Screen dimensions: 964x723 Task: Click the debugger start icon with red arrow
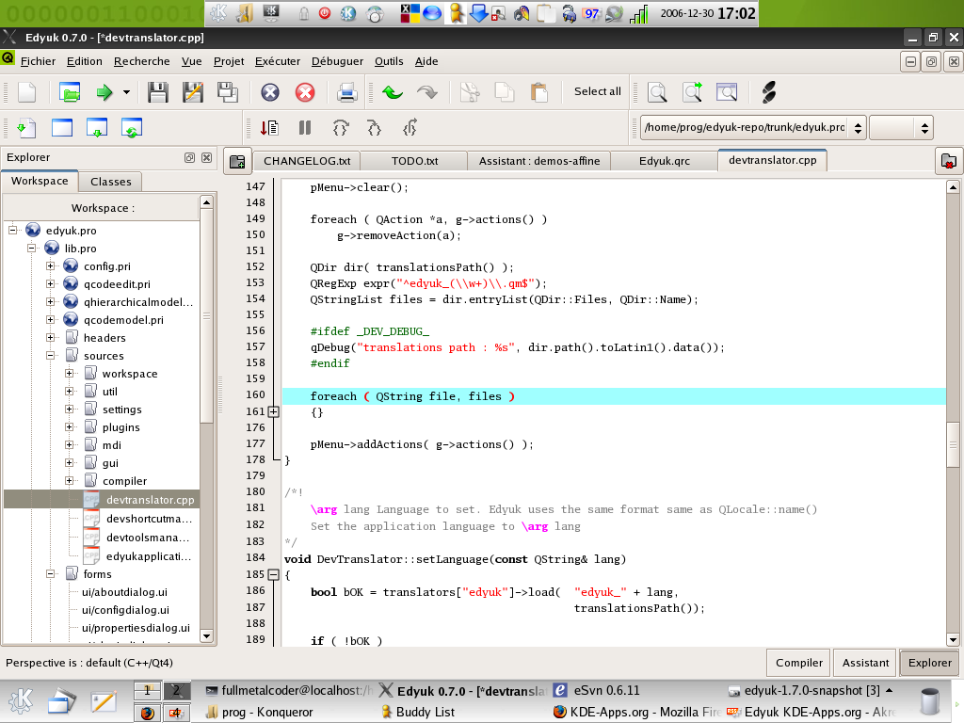269,128
